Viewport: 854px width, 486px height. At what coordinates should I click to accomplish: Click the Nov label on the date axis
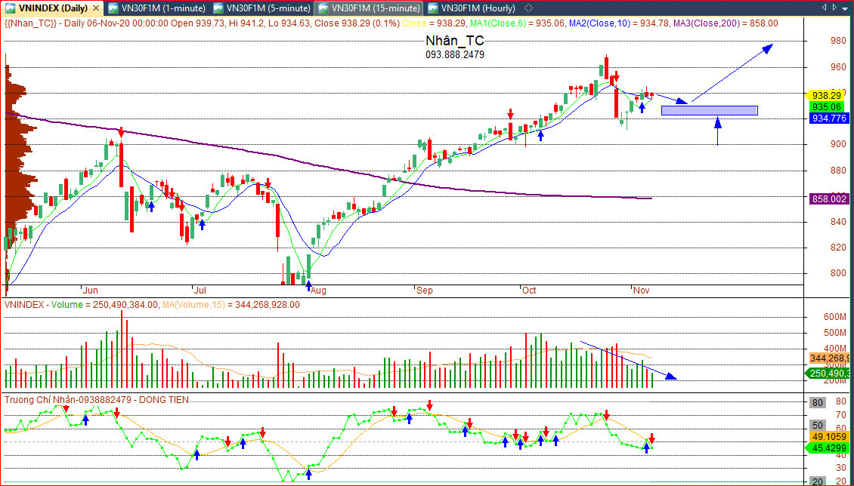point(642,291)
